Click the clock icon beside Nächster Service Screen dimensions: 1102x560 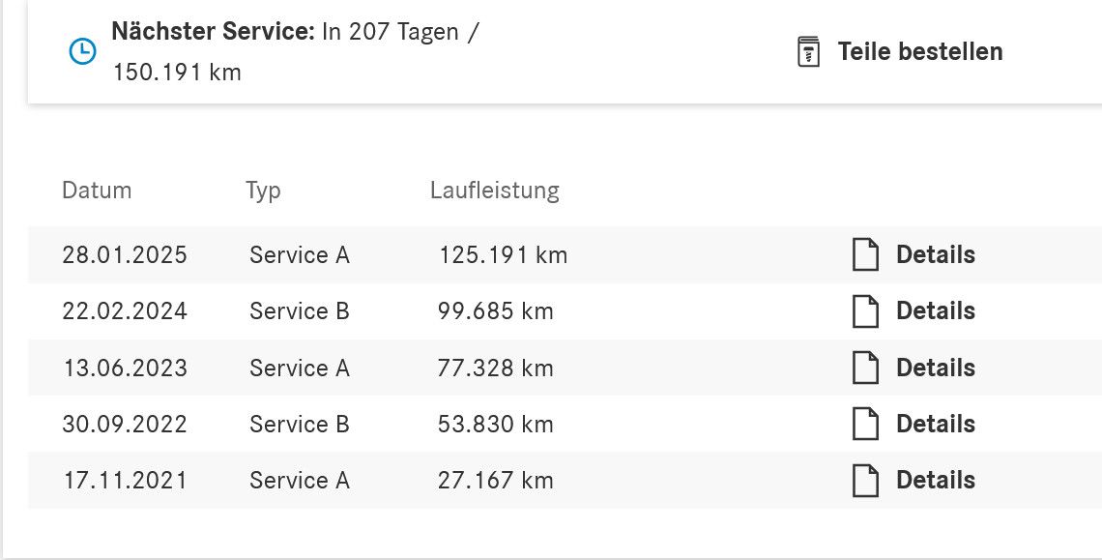click(x=83, y=52)
